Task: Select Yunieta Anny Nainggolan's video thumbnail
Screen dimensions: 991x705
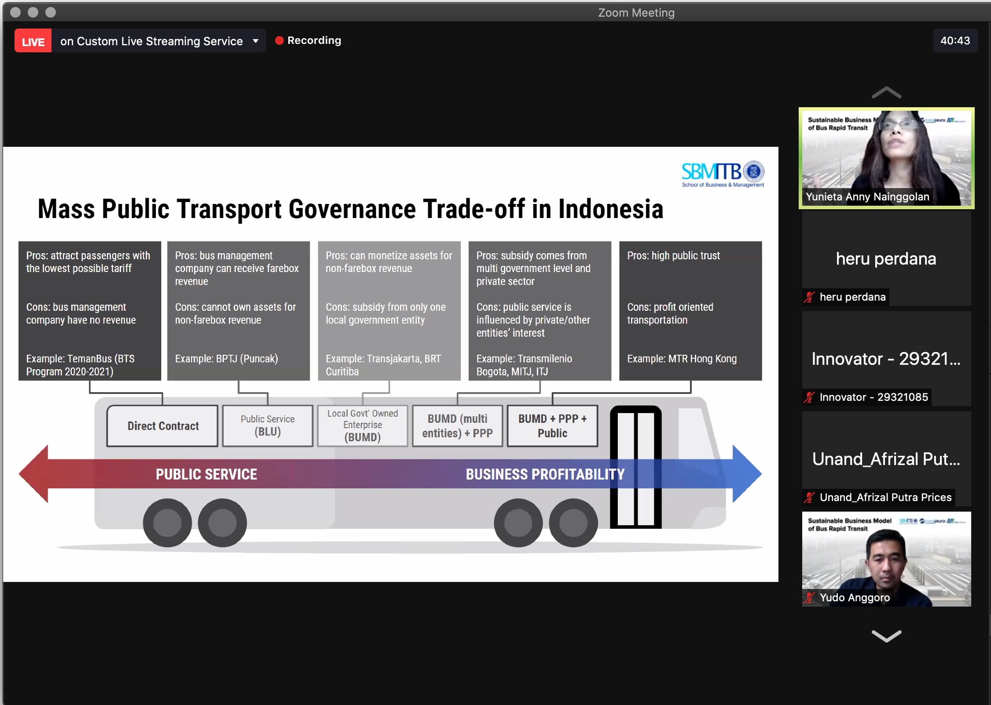Action: pos(886,158)
